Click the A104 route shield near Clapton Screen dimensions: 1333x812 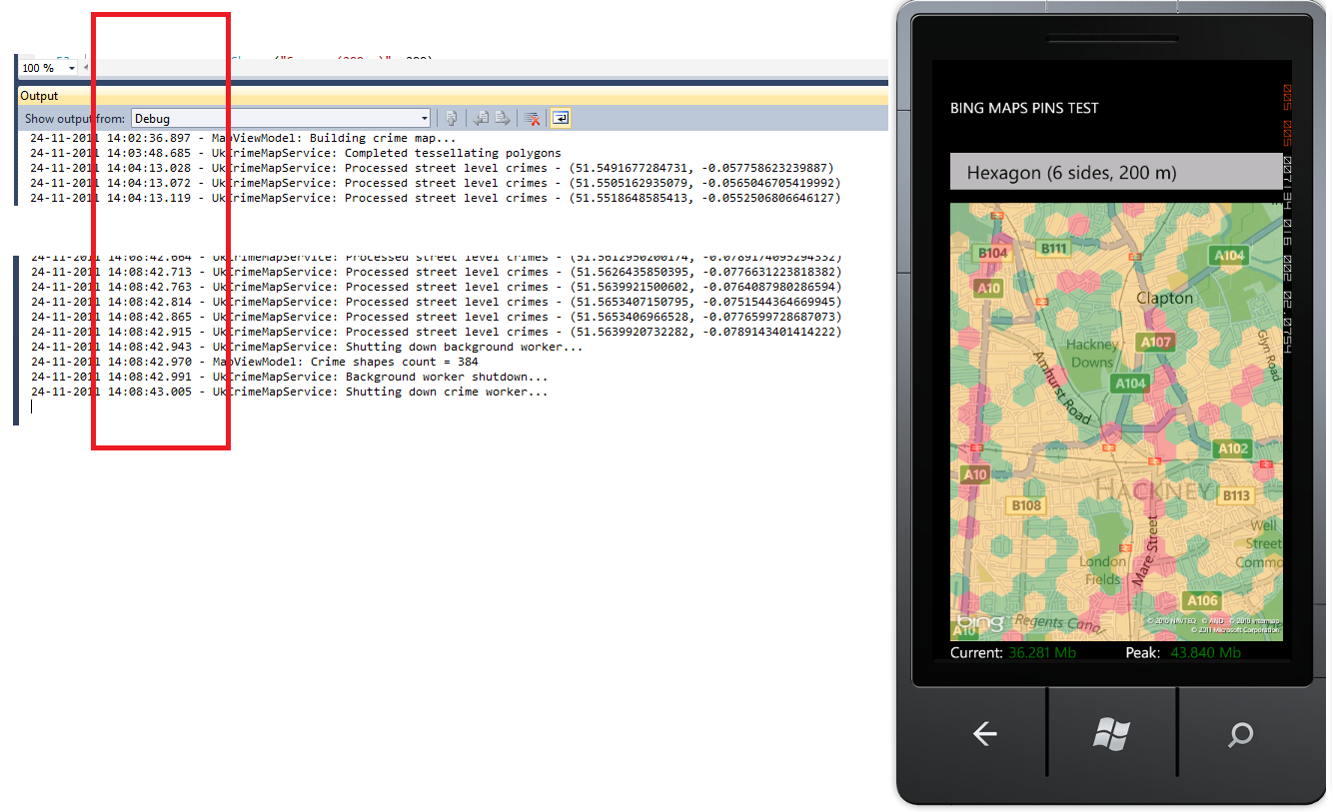click(1228, 256)
